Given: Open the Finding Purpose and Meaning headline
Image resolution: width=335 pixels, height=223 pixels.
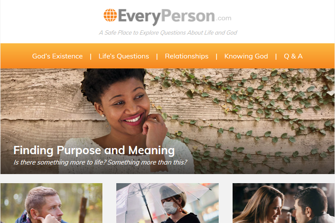Looking at the screenshot, I should 94,150.
